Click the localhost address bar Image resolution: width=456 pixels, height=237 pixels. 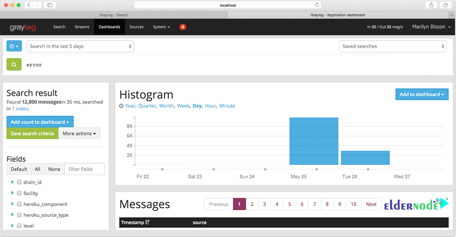click(228, 5)
